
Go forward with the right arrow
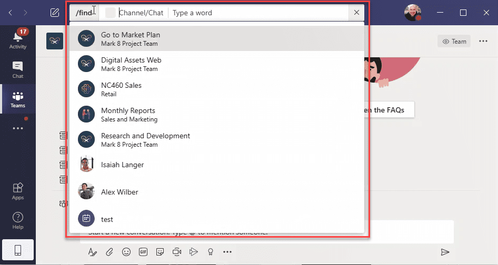tap(25, 13)
